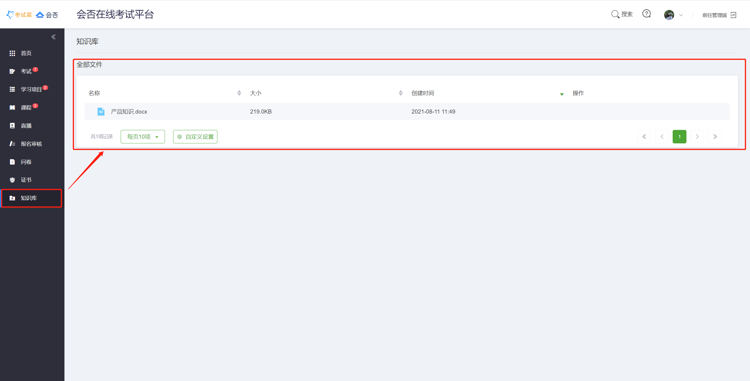This screenshot has width=750, height=381.
Task: Go to the first page double-arrow
Action: 644,137
